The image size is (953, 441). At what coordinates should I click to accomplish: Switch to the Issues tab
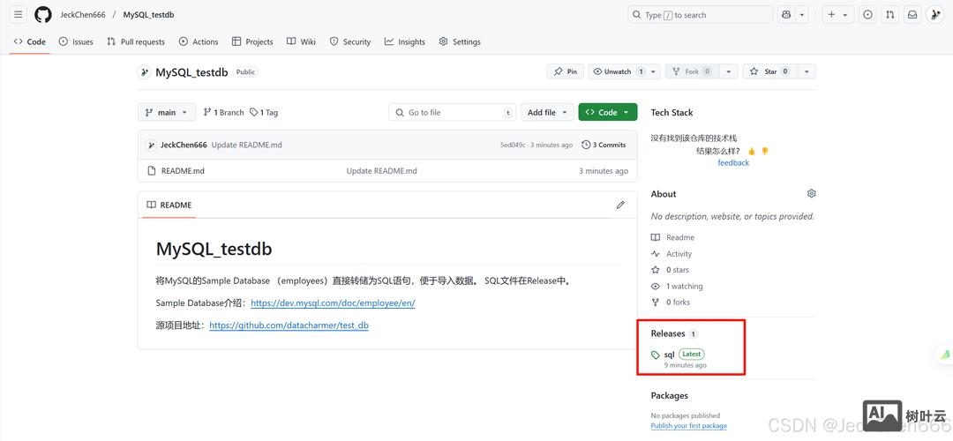tap(76, 42)
